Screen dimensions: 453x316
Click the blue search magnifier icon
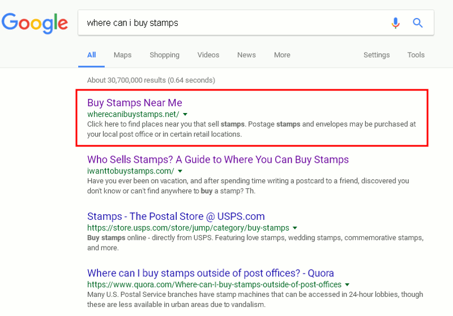click(x=418, y=23)
